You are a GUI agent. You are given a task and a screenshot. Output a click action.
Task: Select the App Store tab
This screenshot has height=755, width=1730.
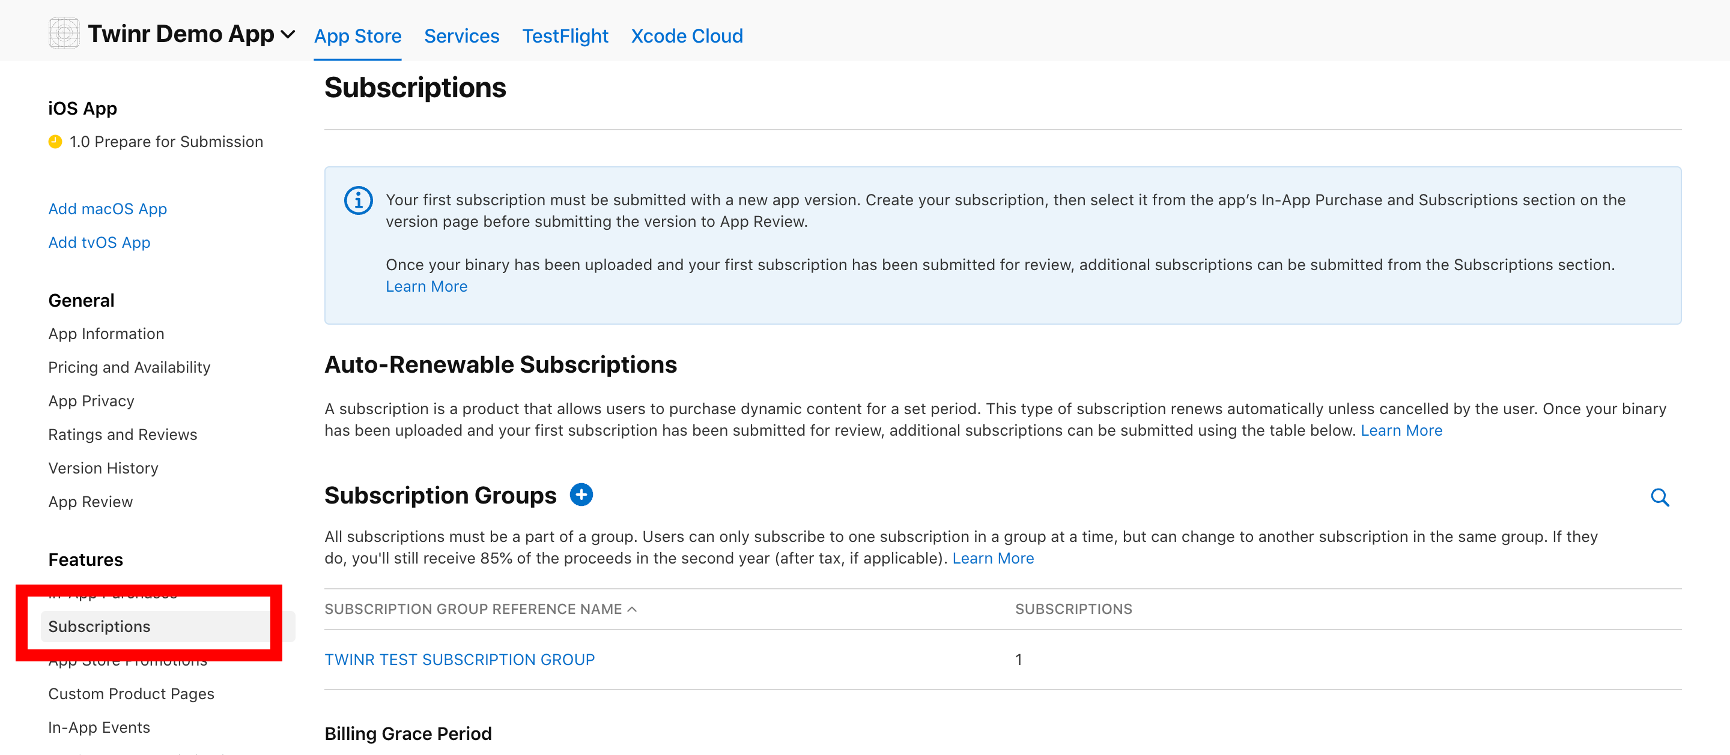(x=357, y=35)
